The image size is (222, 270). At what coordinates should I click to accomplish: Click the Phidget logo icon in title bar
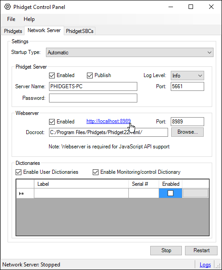[x=8, y=7]
